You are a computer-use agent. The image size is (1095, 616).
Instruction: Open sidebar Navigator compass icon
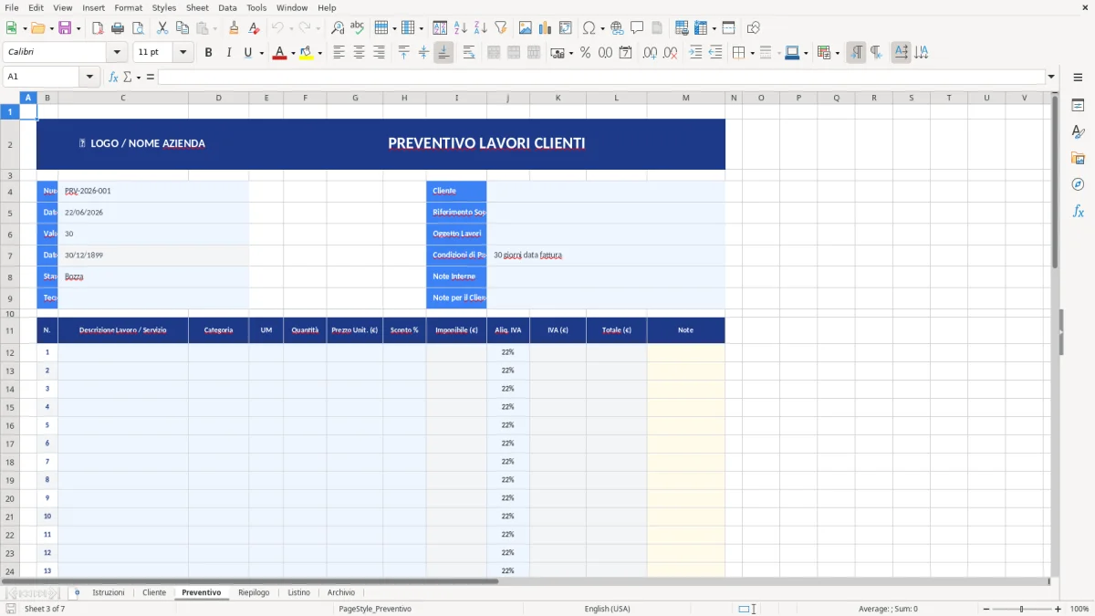[x=1078, y=184]
